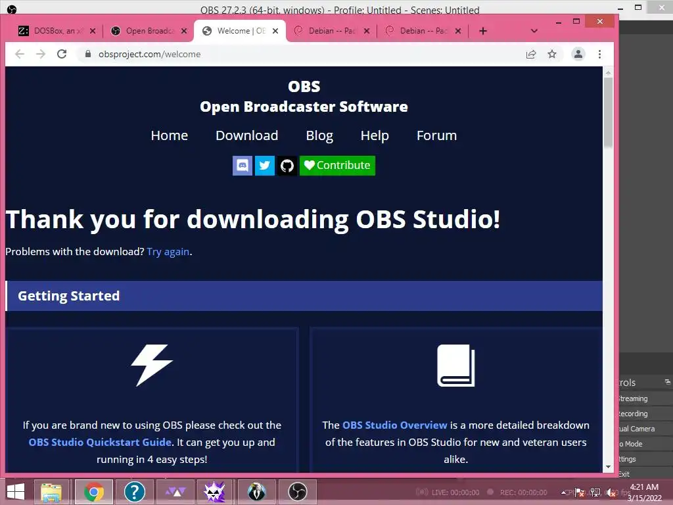Viewport: 673px width, 505px height.
Task: Share this page via address bar icon
Action: [531, 54]
